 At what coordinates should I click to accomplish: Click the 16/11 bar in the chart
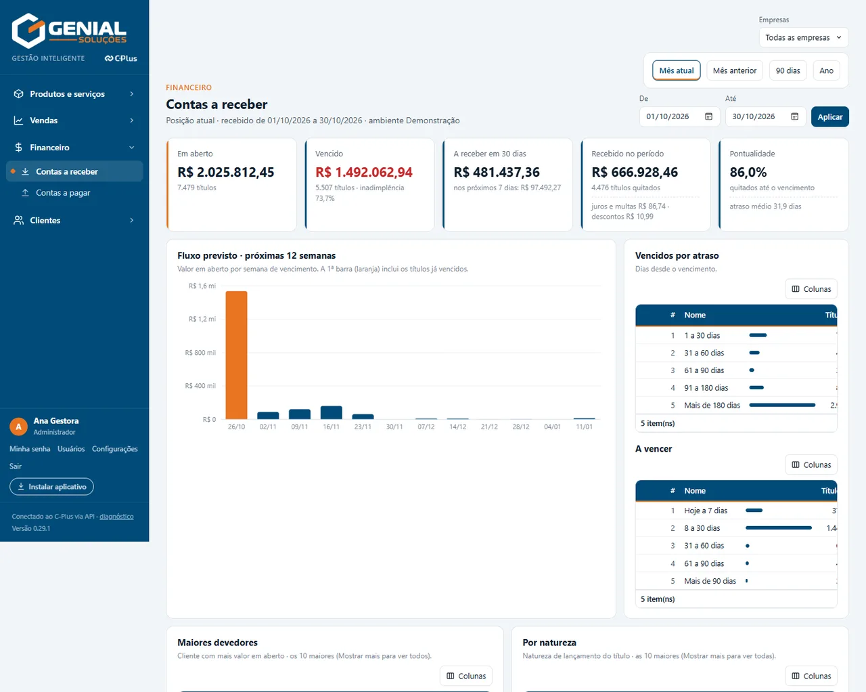point(332,412)
